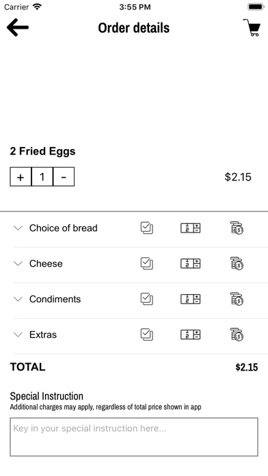The width and height of the screenshot is (268, 476).
Task: Toggle the Condiments checkbox icon
Action: (147, 299)
